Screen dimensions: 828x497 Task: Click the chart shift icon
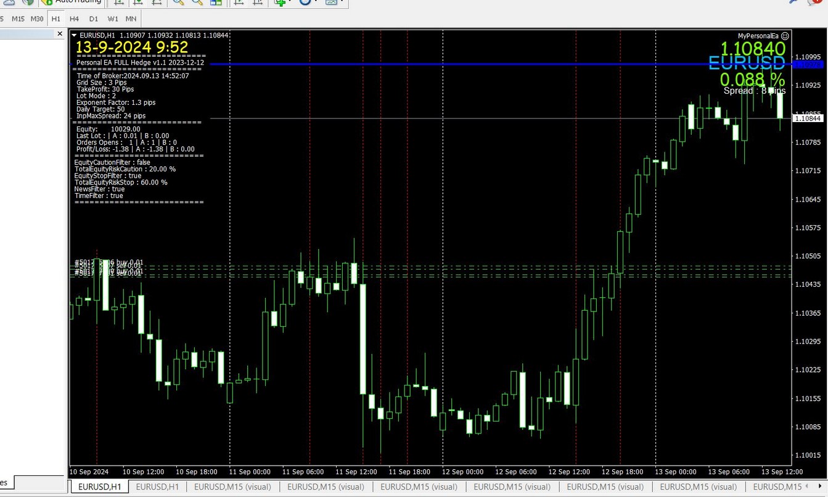pyautogui.click(x=256, y=2)
